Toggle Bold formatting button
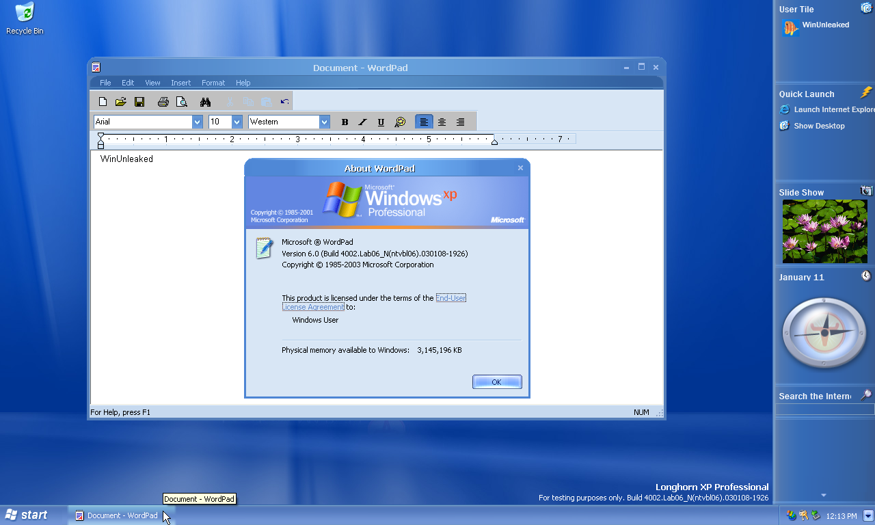This screenshot has height=525, width=875. (x=345, y=122)
